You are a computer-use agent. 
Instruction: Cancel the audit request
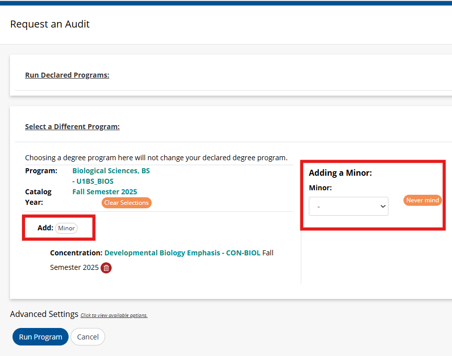coord(88,336)
